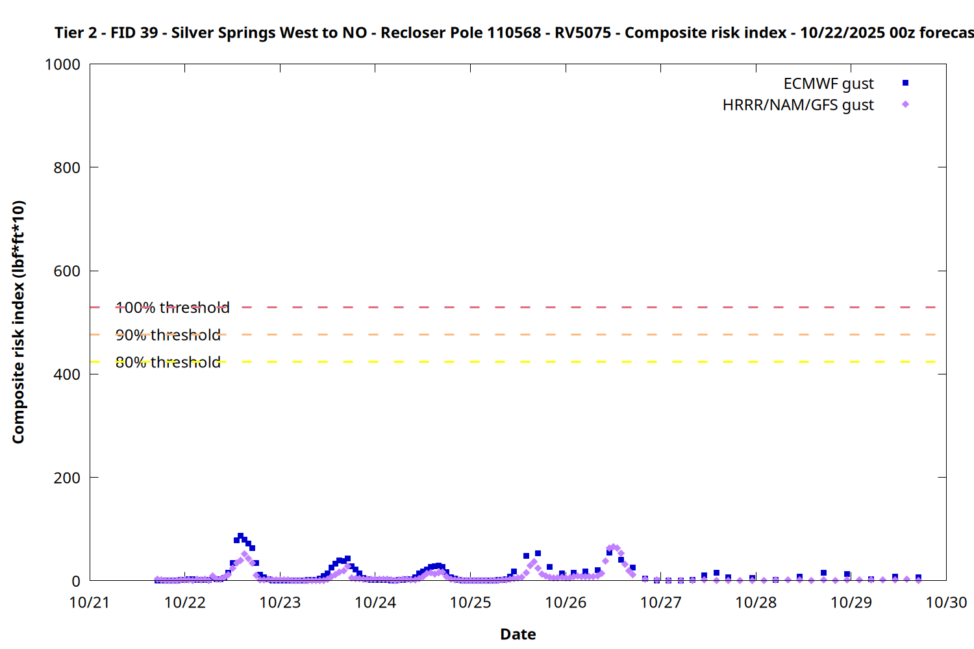Click the 200 y-axis tick label
The height and width of the screenshot is (649, 974).
click(67, 478)
